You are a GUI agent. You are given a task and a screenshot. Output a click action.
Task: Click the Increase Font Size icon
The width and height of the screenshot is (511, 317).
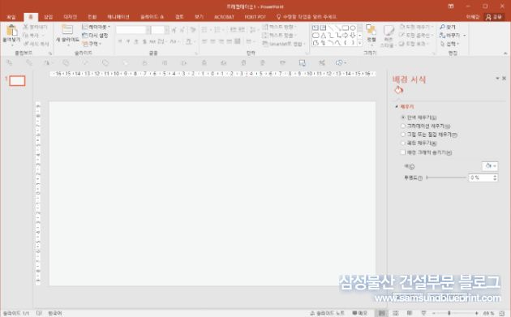[174, 30]
